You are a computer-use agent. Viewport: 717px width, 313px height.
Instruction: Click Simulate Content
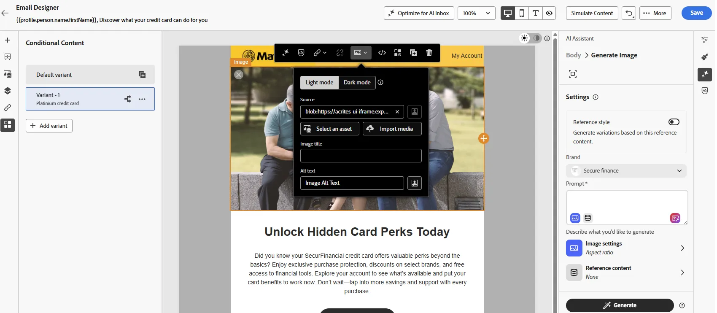pyautogui.click(x=592, y=13)
